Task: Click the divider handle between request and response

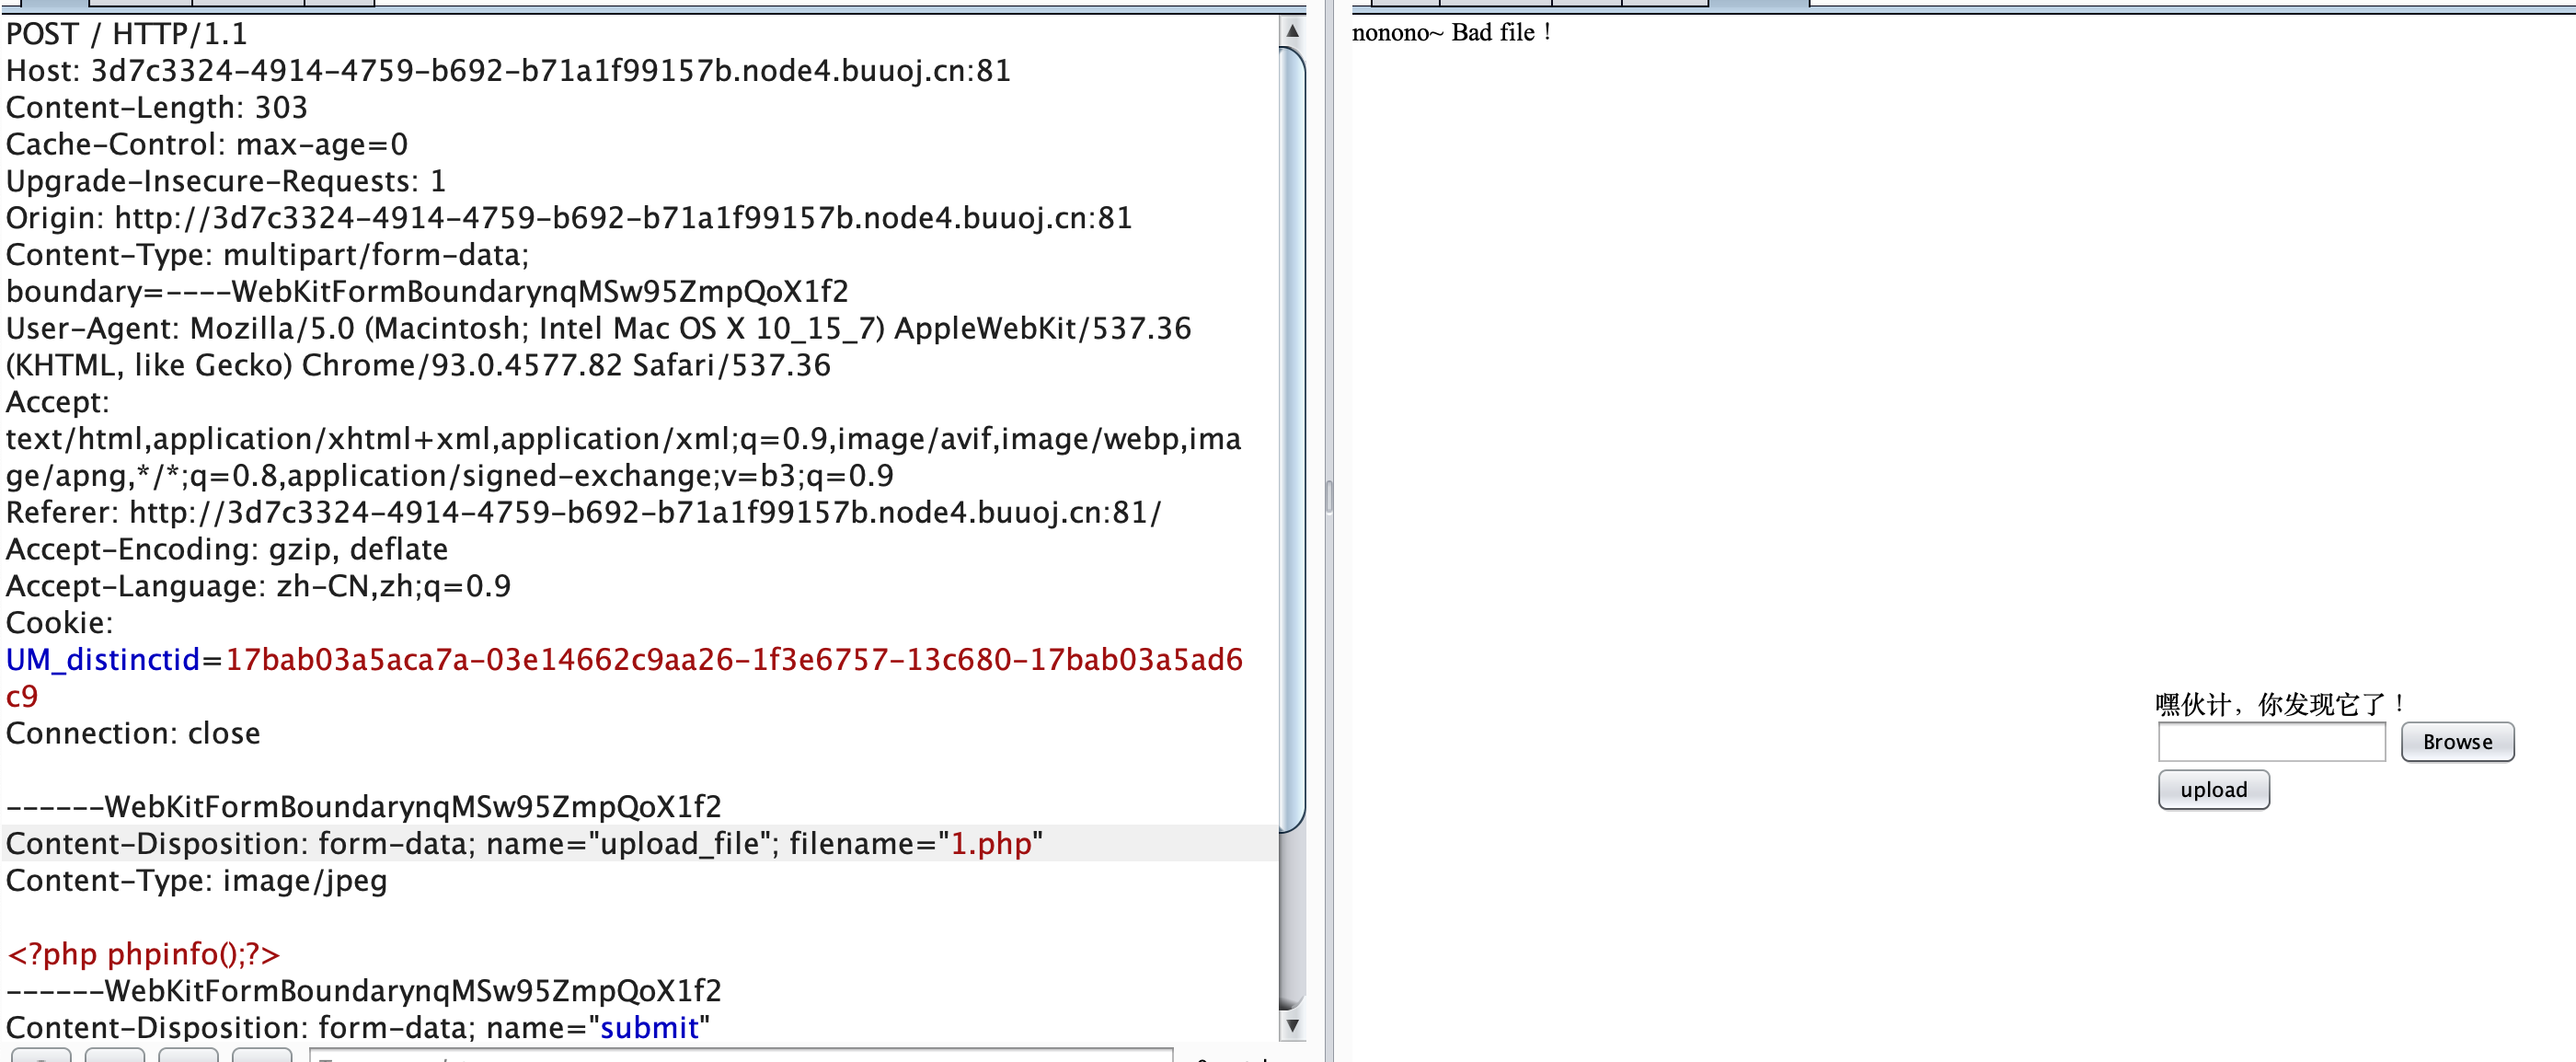Action: coord(1329,496)
